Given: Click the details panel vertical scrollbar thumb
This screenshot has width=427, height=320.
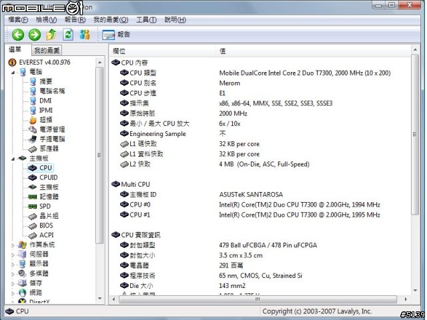Looking at the screenshot, I should [415, 135].
